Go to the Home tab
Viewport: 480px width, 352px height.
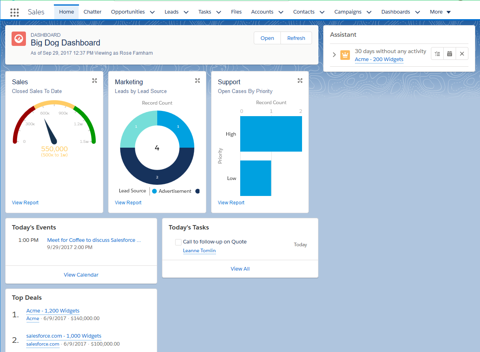(67, 12)
